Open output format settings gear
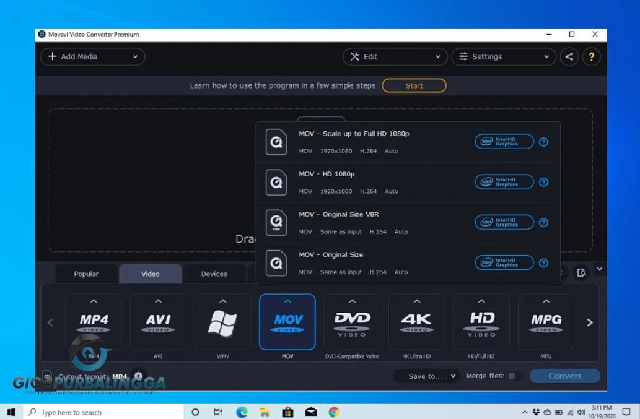This screenshot has height=419, width=640. pos(138,376)
